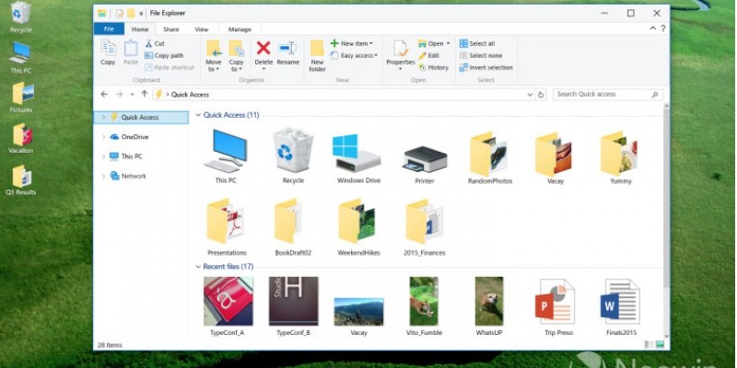This screenshot has width=737, height=368.
Task: Expand OneDrive in navigation pane
Action: click(103, 137)
